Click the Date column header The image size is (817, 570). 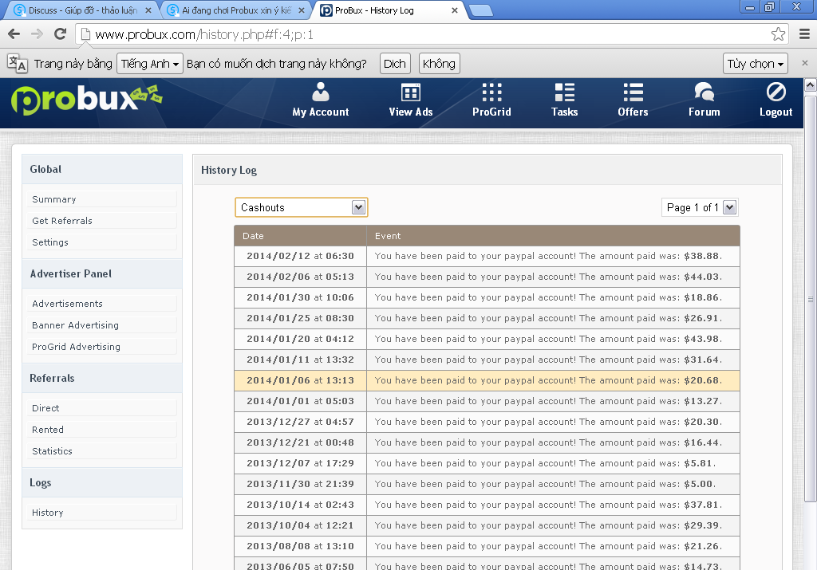coord(300,236)
